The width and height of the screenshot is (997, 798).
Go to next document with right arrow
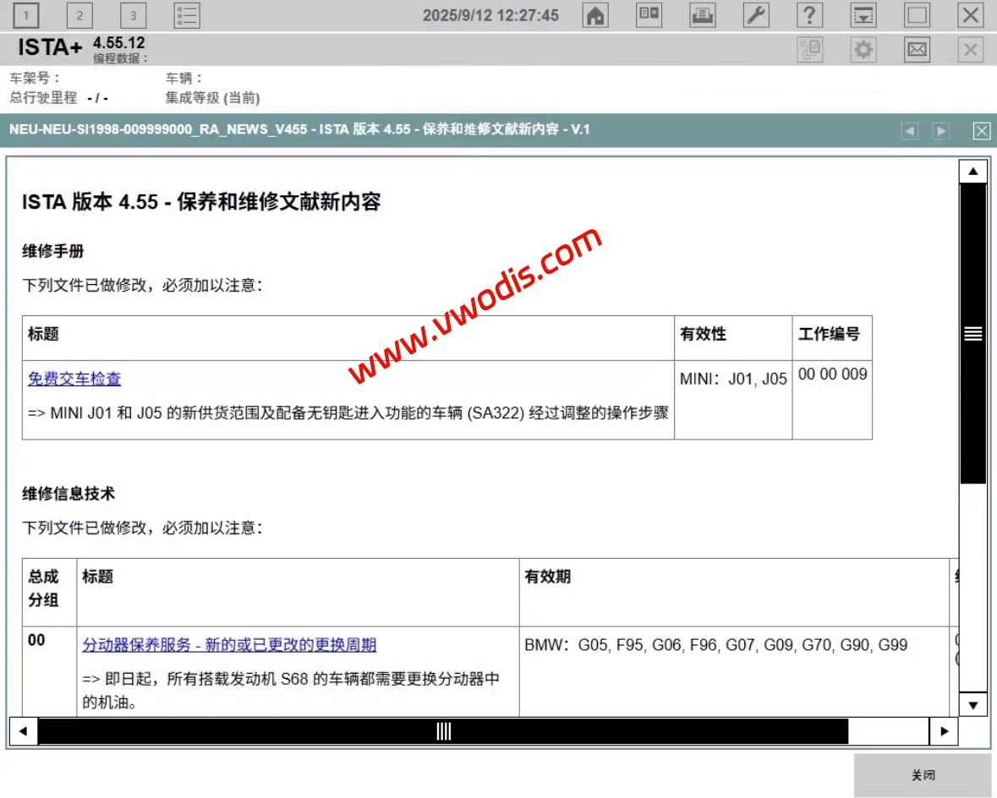pyautogui.click(x=941, y=131)
